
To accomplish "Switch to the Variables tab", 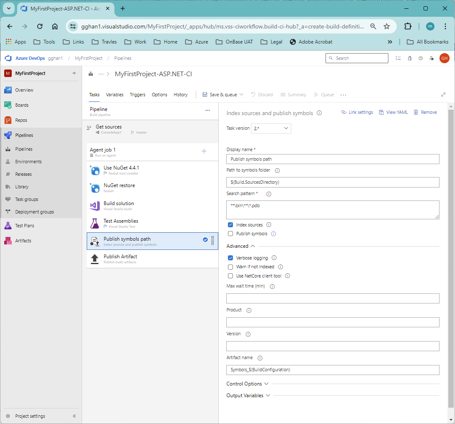I will [114, 95].
